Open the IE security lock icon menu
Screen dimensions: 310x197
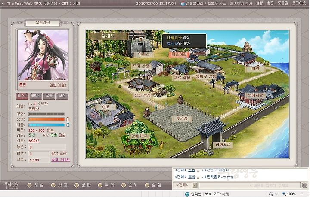pos(271,194)
